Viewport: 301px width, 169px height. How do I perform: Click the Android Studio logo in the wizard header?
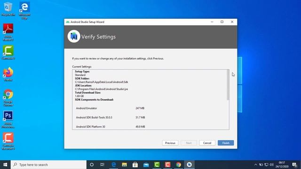[74, 37]
